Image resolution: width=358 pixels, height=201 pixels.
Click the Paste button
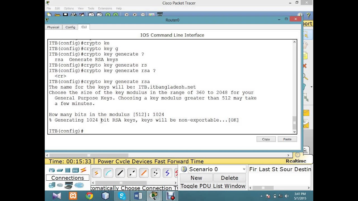click(x=287, y=139)
